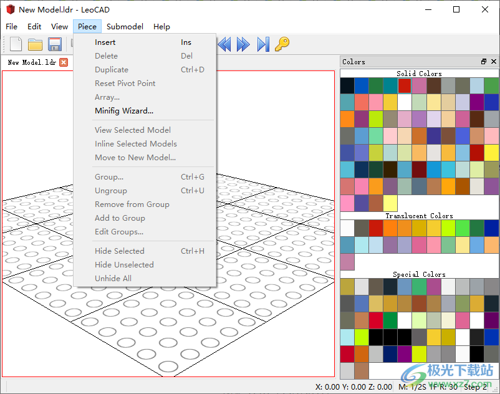Viewport: 500px width, 394px height.
Task: Click the Save floppy disk icon
Action: coord(54,44)
